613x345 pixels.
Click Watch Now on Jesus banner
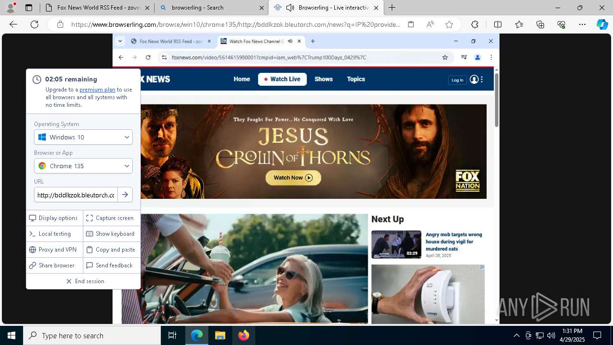293,178
